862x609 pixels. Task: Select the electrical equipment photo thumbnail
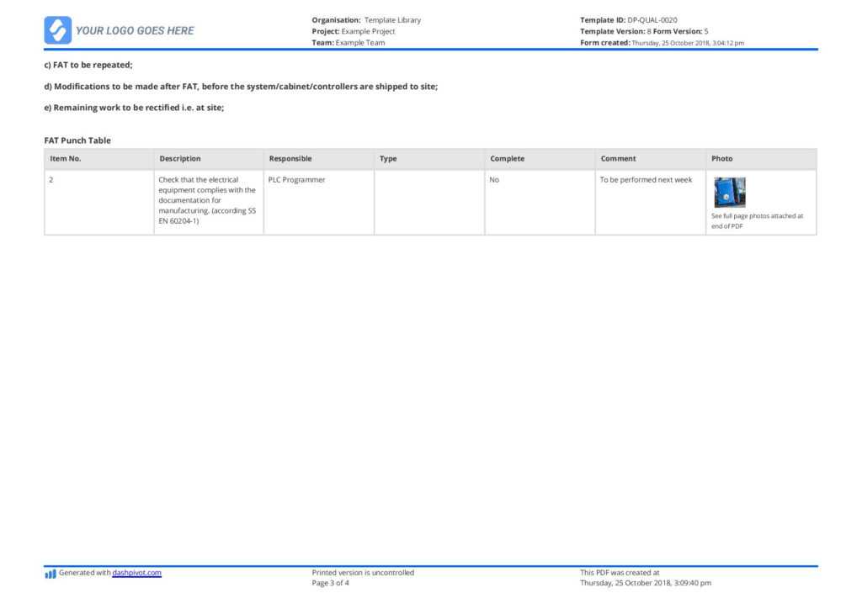(729, 192)
